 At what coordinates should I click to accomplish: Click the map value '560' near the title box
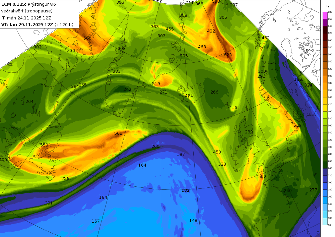pyautogui.click(x=87, y=38)
